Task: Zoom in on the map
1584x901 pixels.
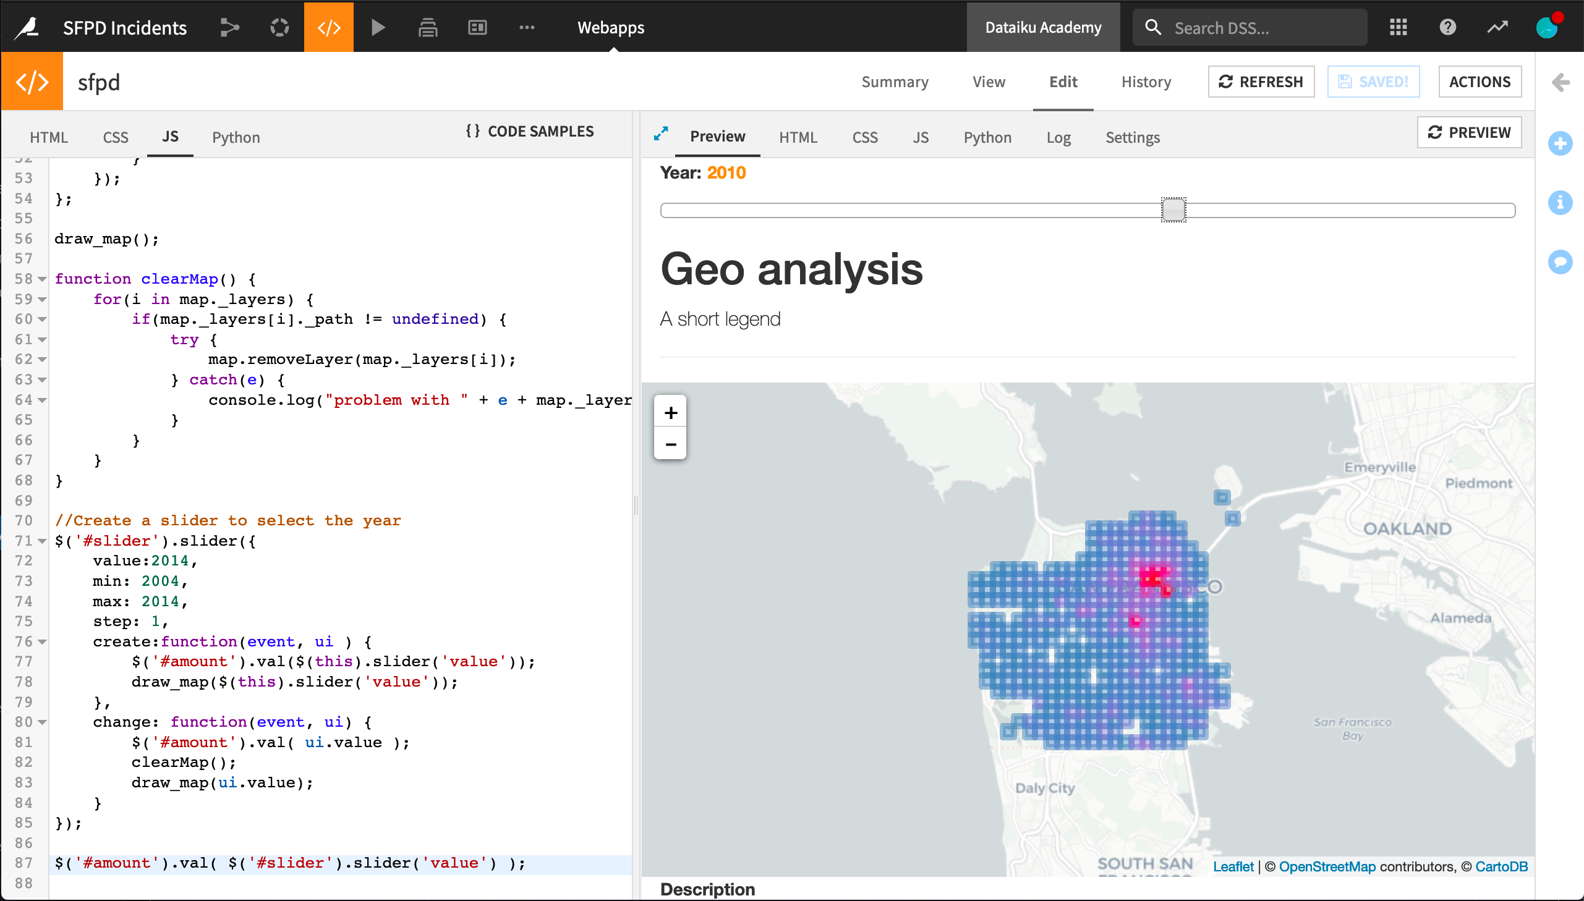Action: (x=670, y=413)
